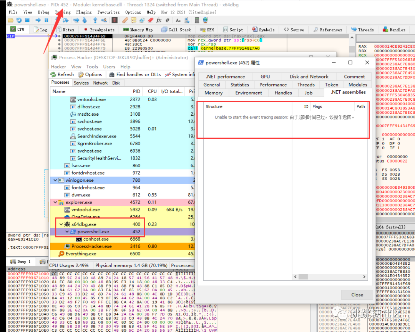Open the Variables # icon
This screenshot has width=415, height=332.
coord(167,20)
